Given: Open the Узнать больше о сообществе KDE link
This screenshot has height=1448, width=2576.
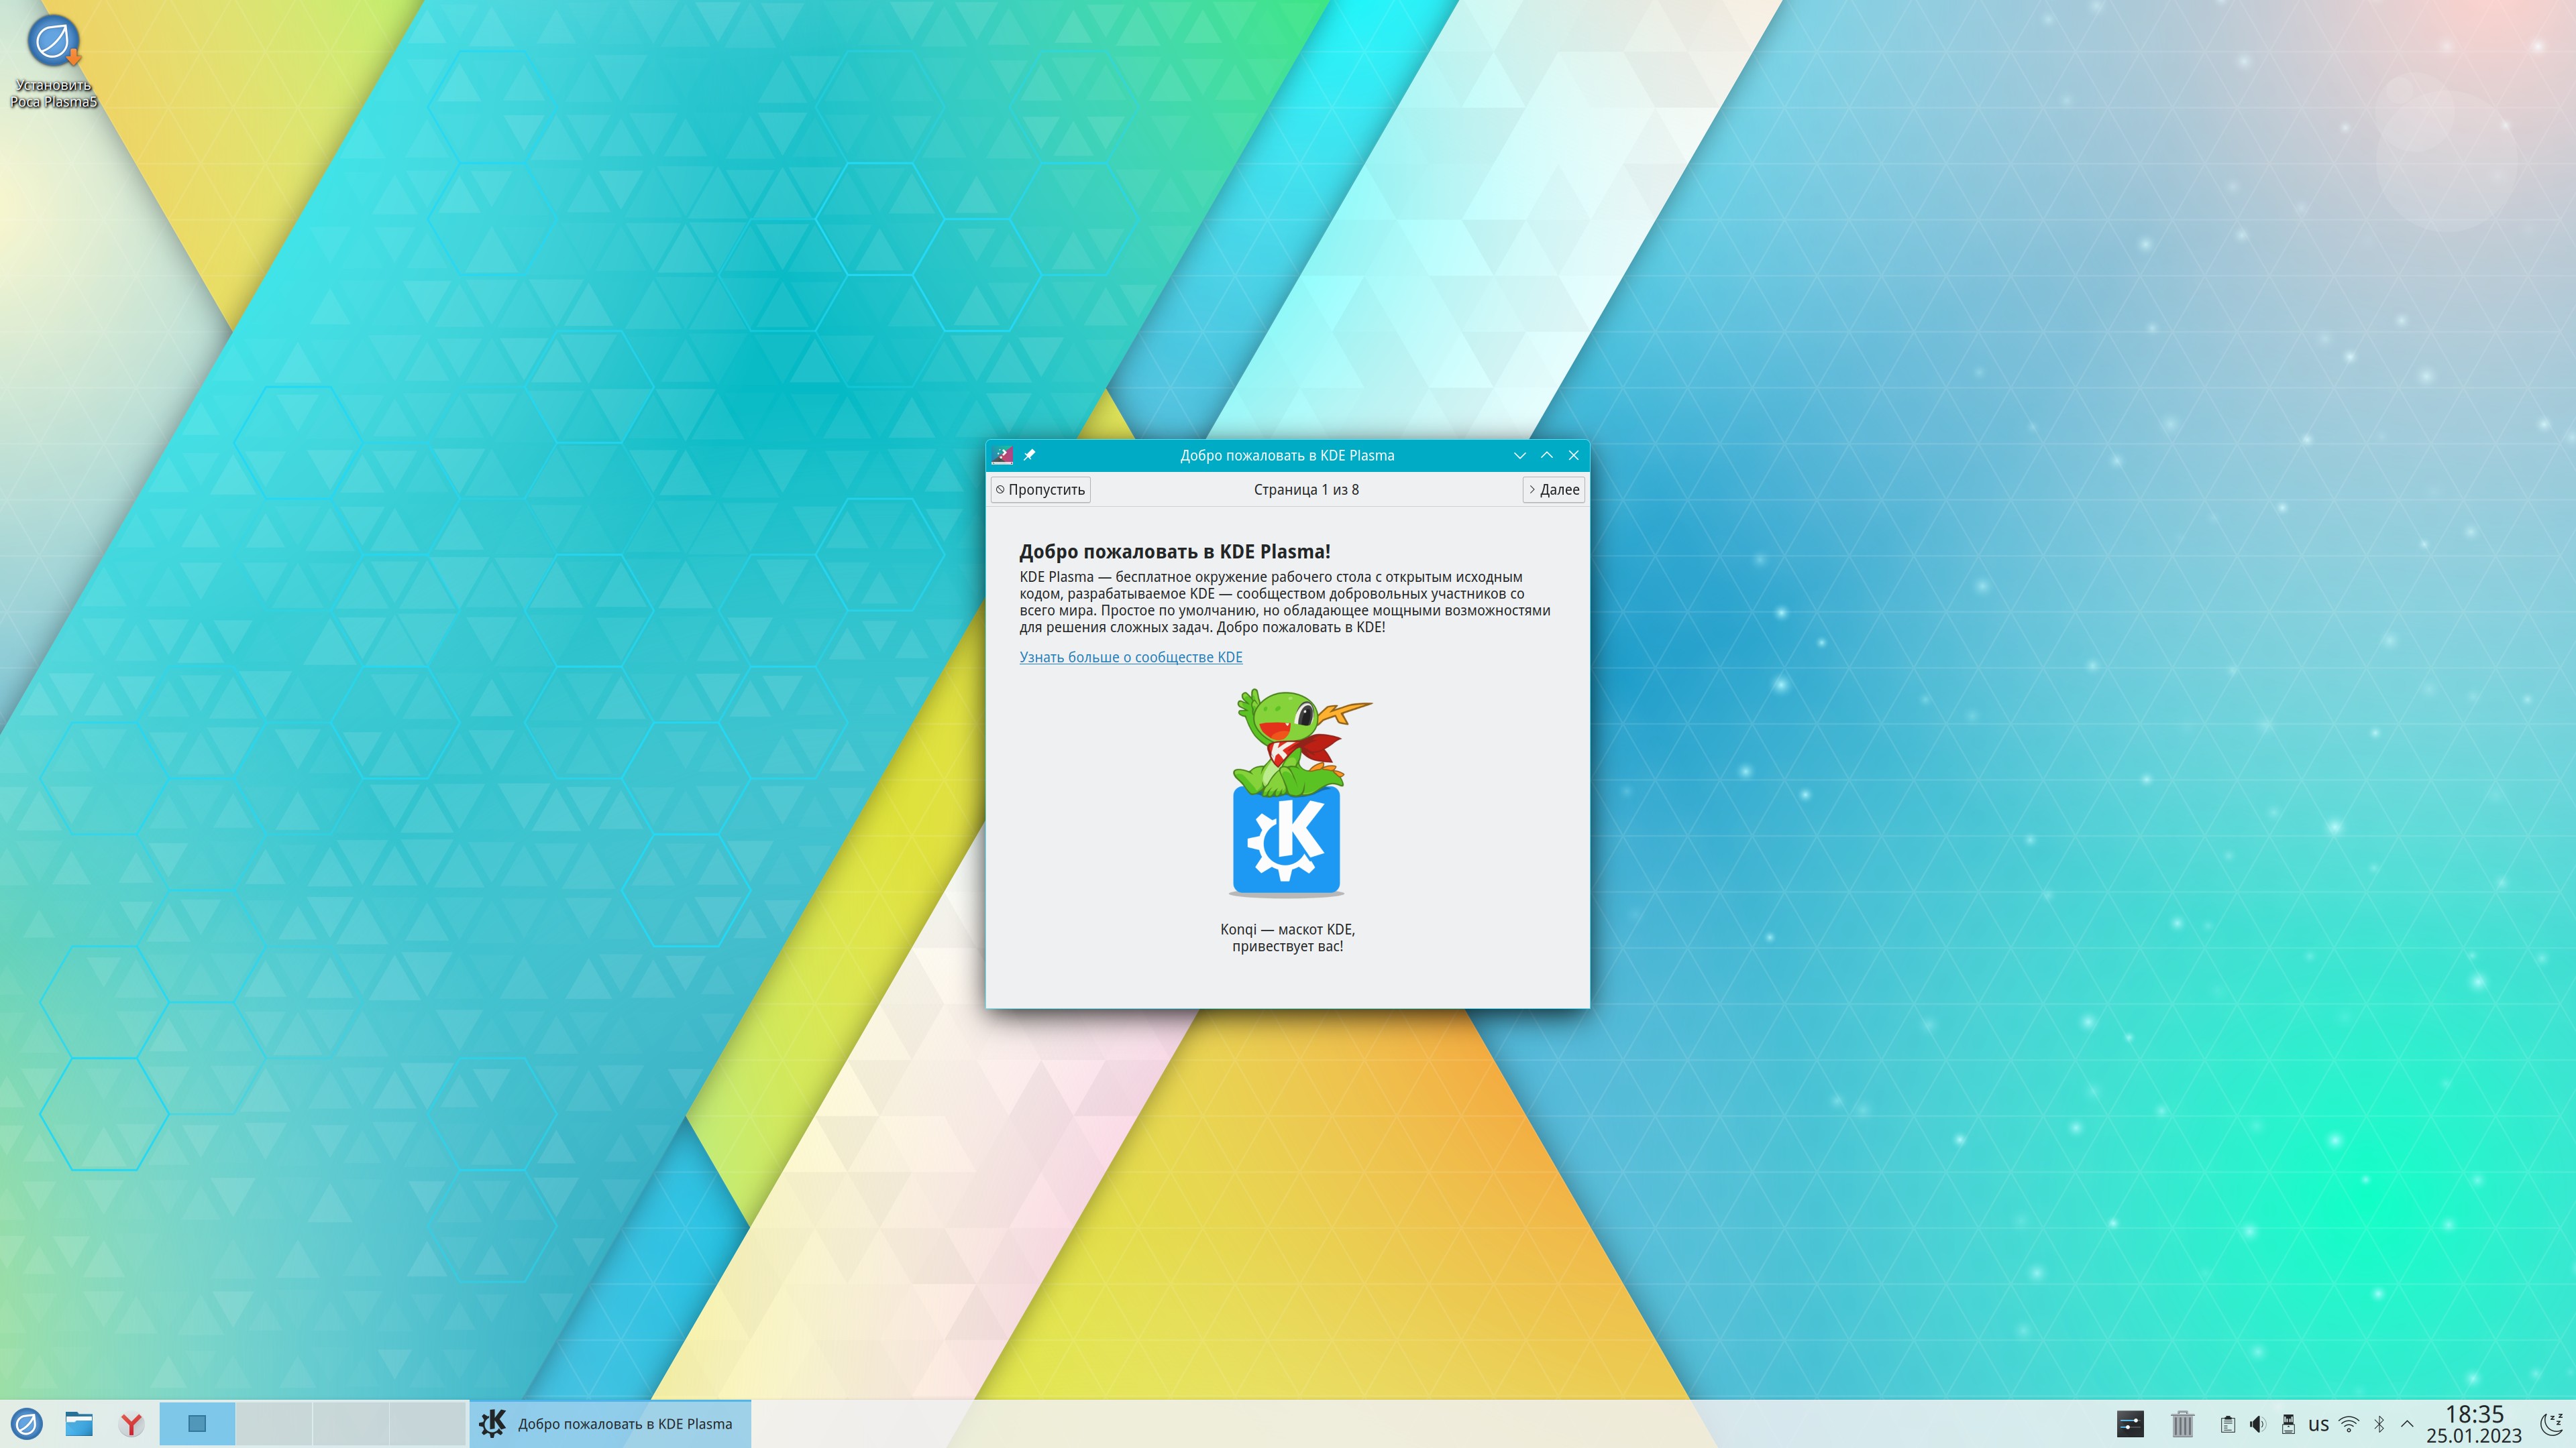Looking at the screenshot, I should (1130, 656).
